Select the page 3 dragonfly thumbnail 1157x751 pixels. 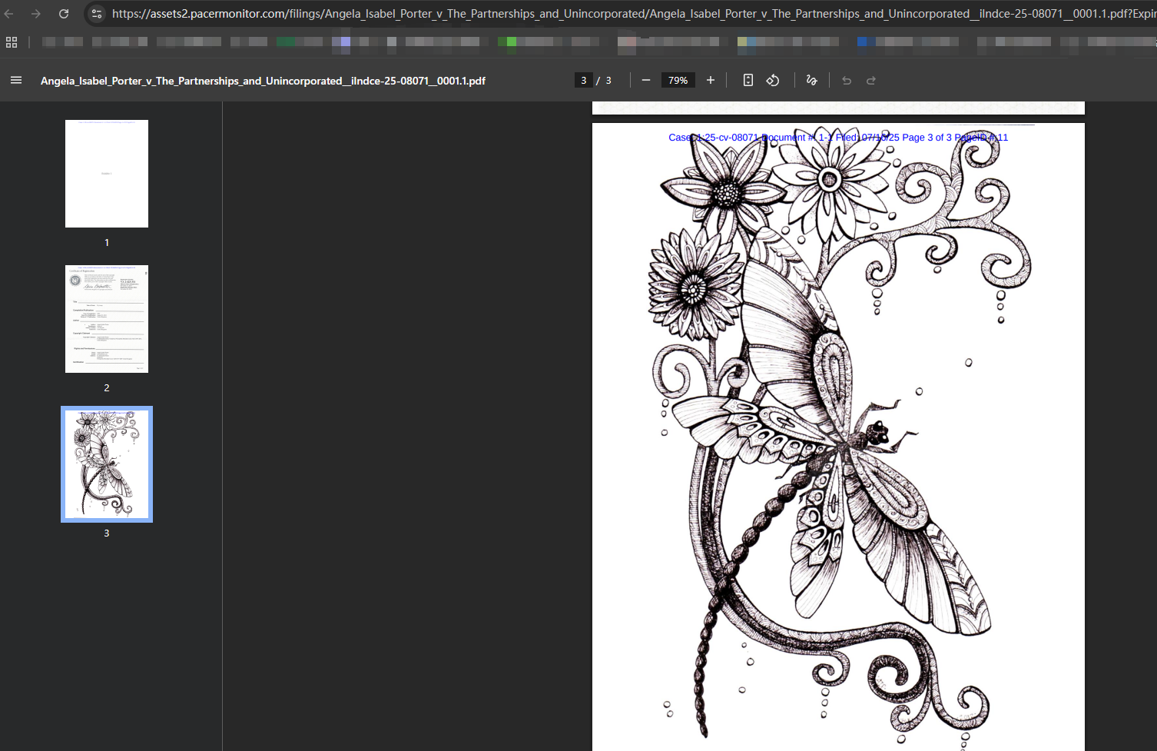107,464
